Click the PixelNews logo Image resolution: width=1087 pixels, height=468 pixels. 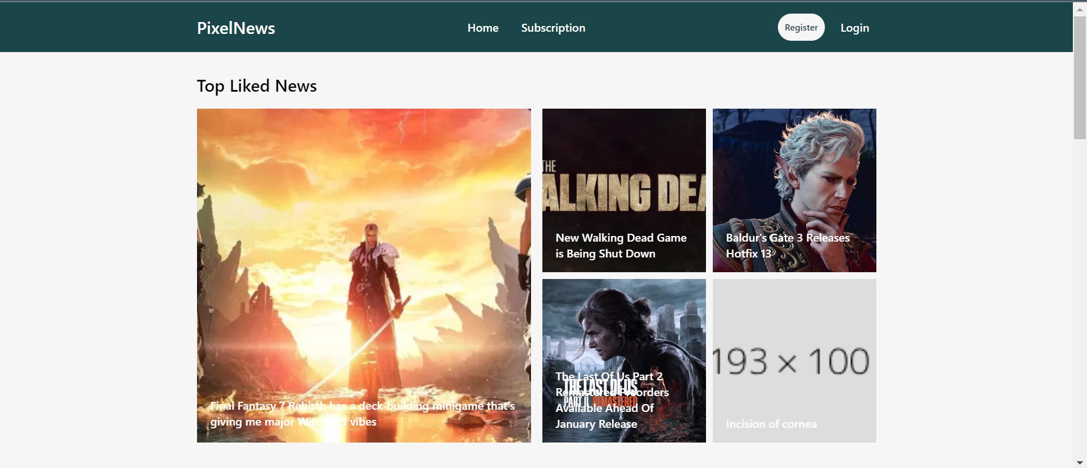pyautogui.click(x=236, y=28)
